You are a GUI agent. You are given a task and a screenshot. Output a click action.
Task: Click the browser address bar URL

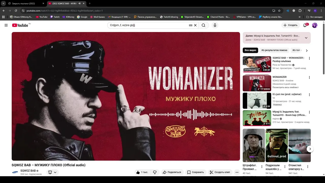65,11
